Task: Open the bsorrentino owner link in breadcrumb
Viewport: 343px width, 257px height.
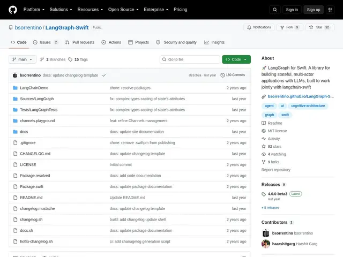Action: pos(28,27)
